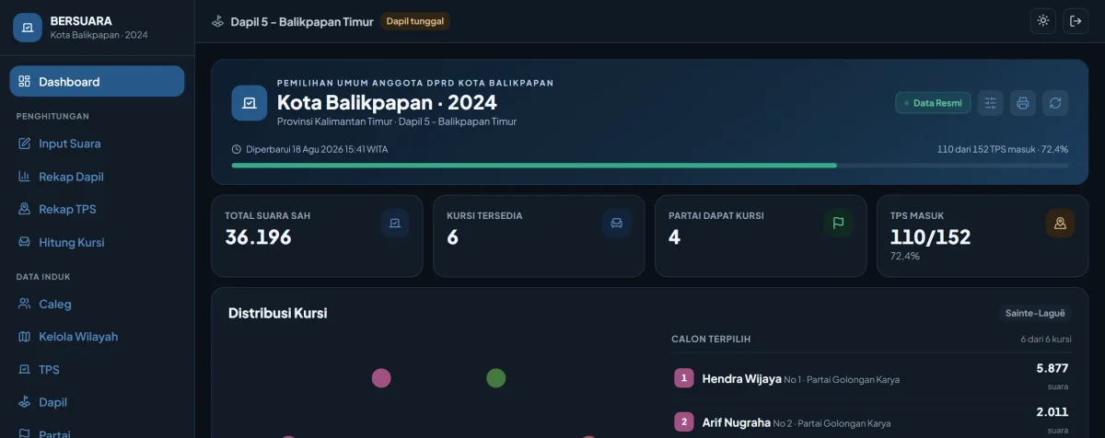
Task: Open settings sliders icon in header card
Action: 990,103
